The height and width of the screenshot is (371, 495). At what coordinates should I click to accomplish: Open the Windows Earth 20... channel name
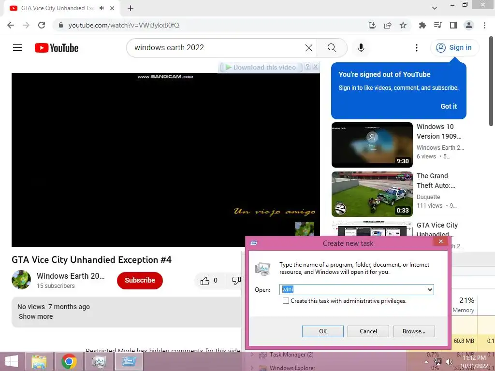point(71,276)
